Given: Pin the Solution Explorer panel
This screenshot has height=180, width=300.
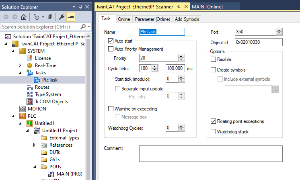Looking at the screenshot, I should (x=80, y=7).
